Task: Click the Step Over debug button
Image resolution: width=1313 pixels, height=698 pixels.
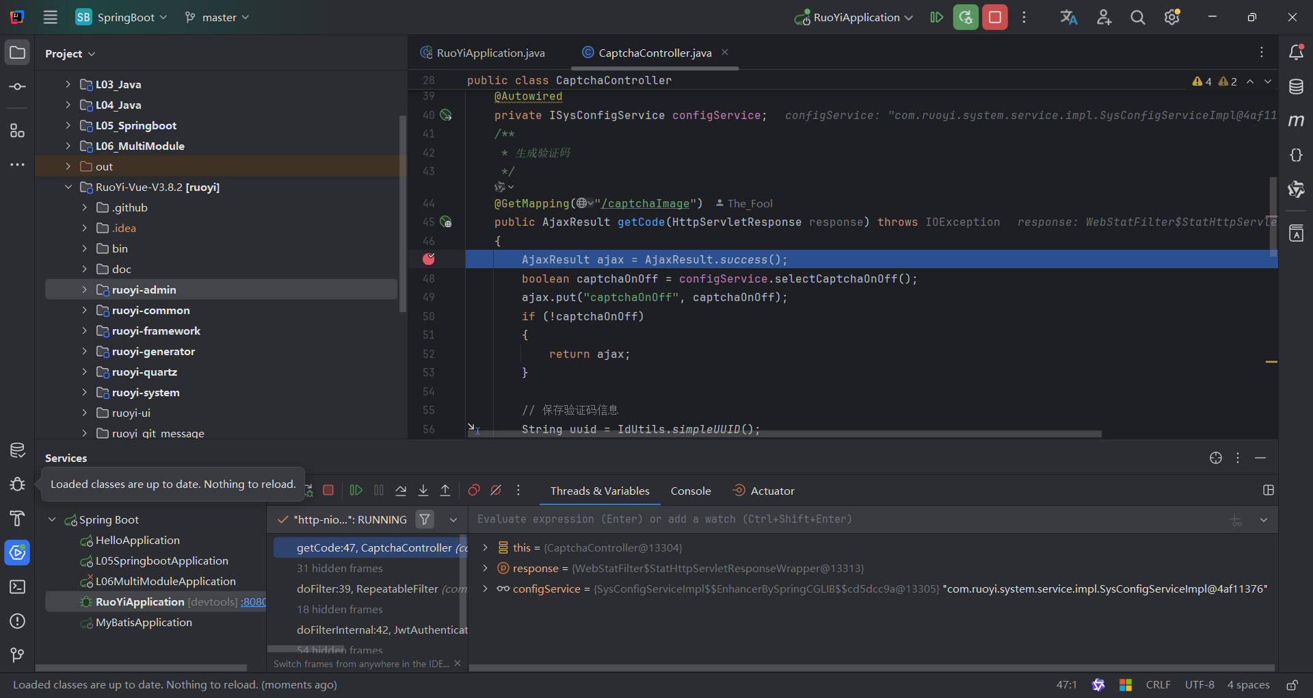Action: pyautogui.click(x=401, y=491)
